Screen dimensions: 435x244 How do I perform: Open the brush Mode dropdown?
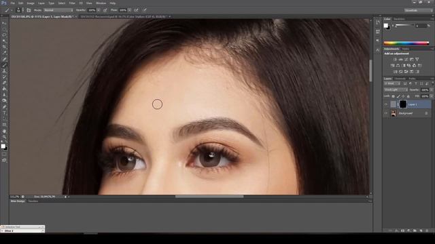[58, 10]
